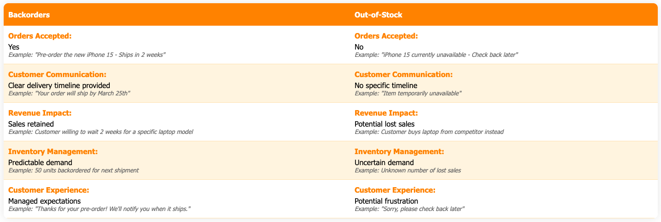Click Customer Experience label under Backorders
This screenshot has height=222, width=661.
tap(48, 190)
